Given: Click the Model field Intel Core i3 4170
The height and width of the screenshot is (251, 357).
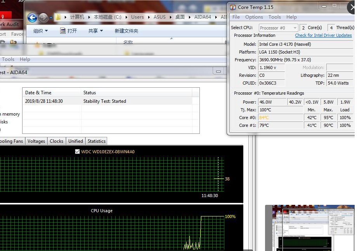Looking at the screenshot, I should coord(305,44).
